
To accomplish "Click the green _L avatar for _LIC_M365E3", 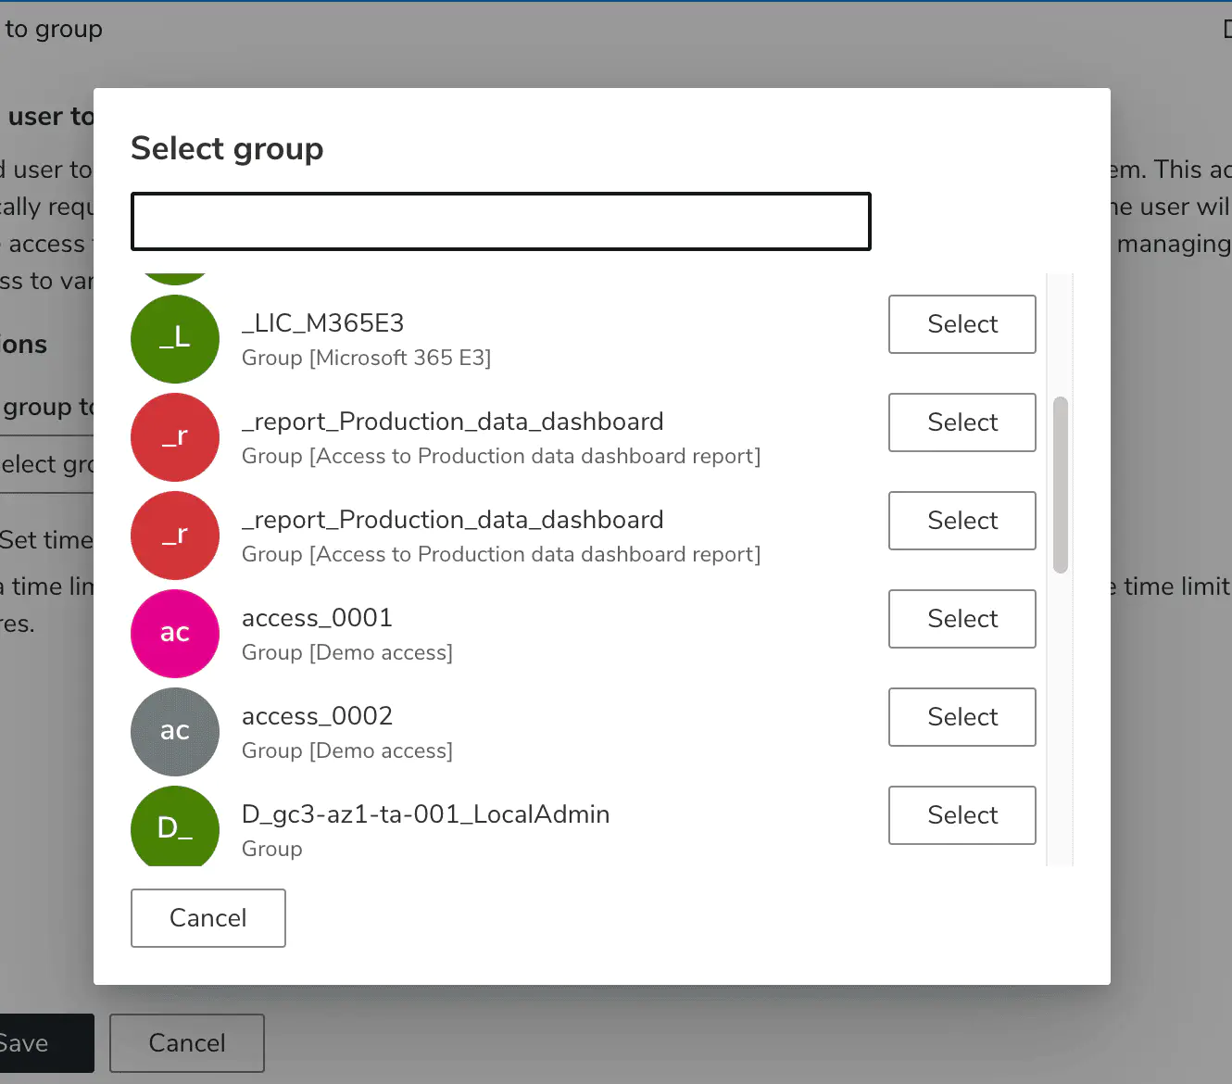I will 175,338.
